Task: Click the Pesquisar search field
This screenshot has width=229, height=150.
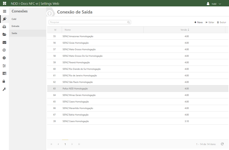Action: [x=87, y=22]
